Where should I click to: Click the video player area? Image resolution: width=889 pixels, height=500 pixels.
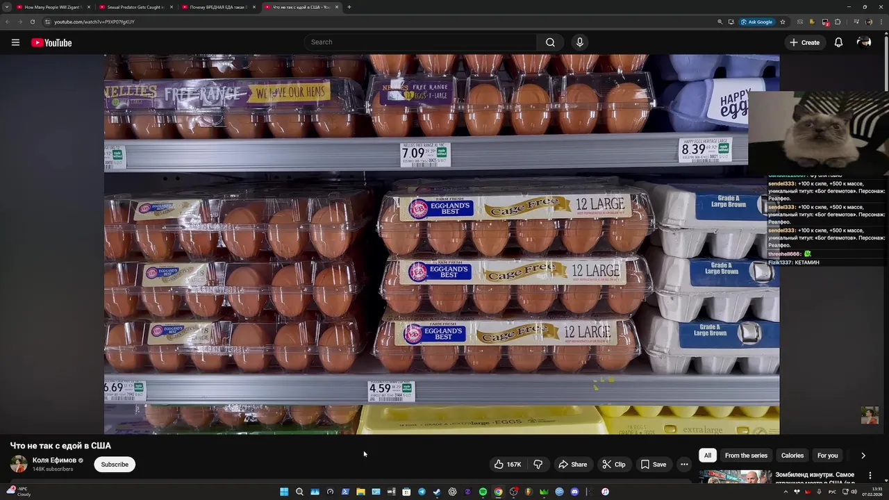coord(442,244)
